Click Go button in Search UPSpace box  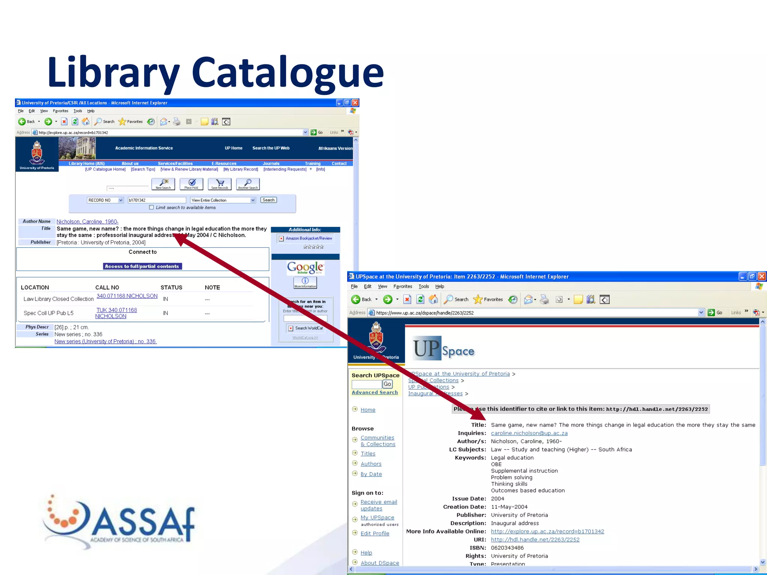[387, 384]
